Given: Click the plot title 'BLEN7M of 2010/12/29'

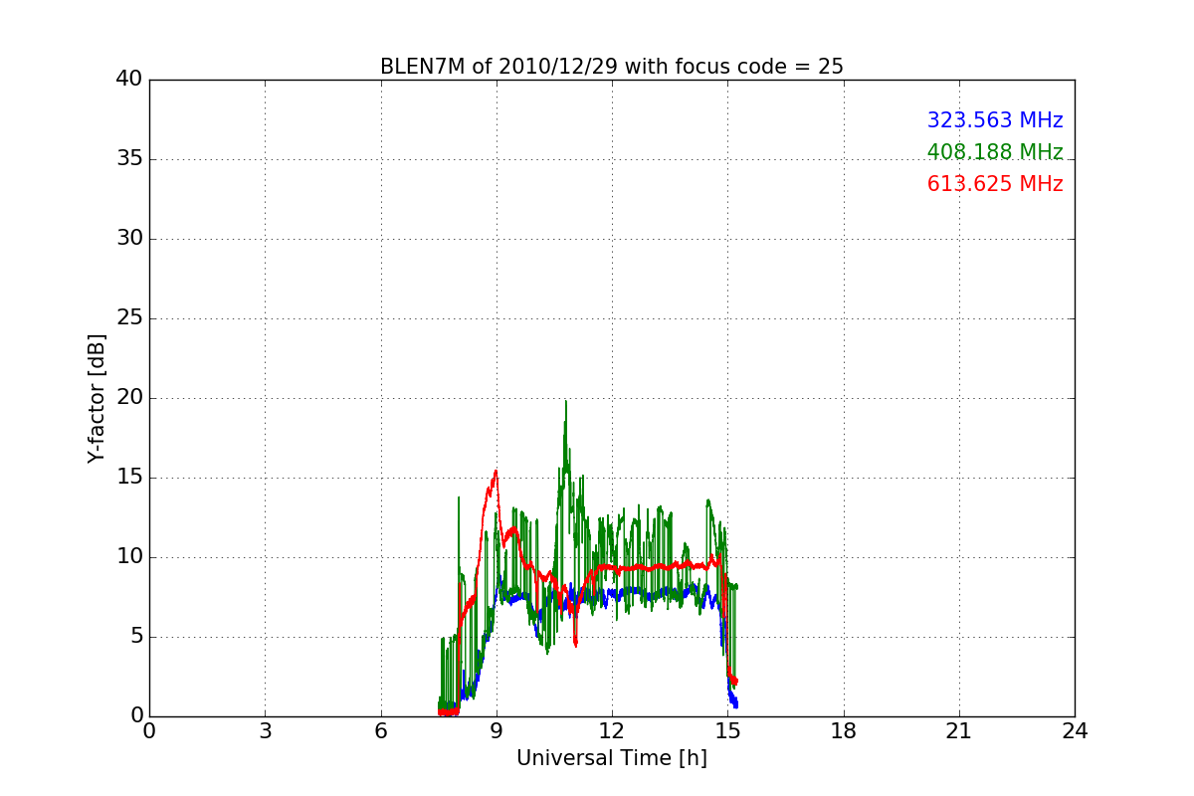Looking at the screenshot, I should point(611,67).
